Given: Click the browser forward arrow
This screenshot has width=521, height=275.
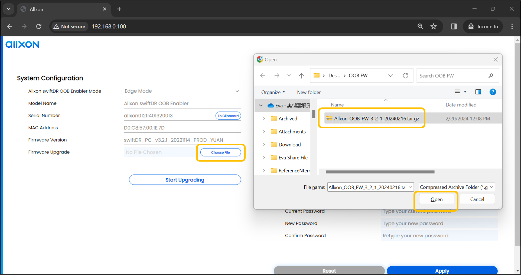Looking at the screenshot, I should click(24, 26).
